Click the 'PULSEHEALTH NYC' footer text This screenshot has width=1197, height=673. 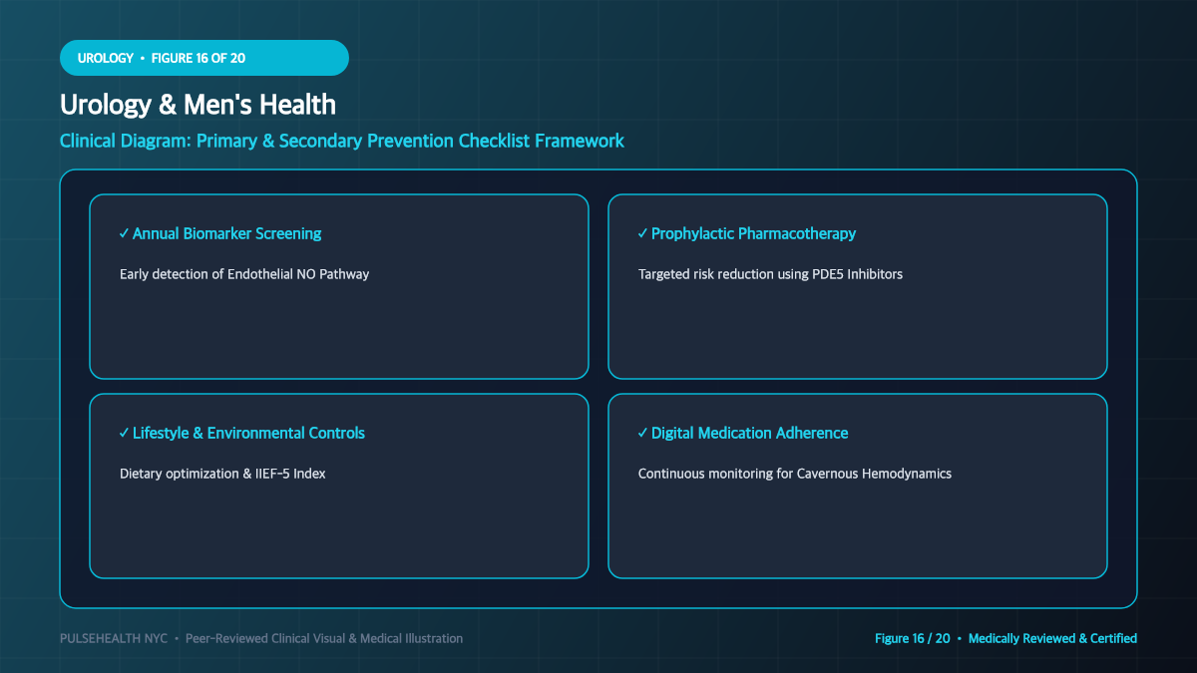point(114,638)
